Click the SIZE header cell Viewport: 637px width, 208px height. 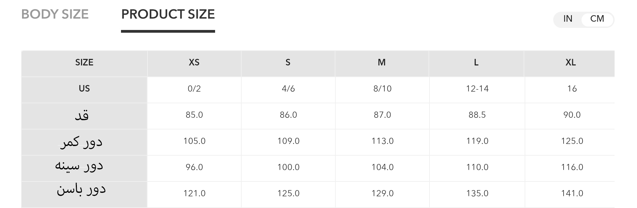coord(84,62)
